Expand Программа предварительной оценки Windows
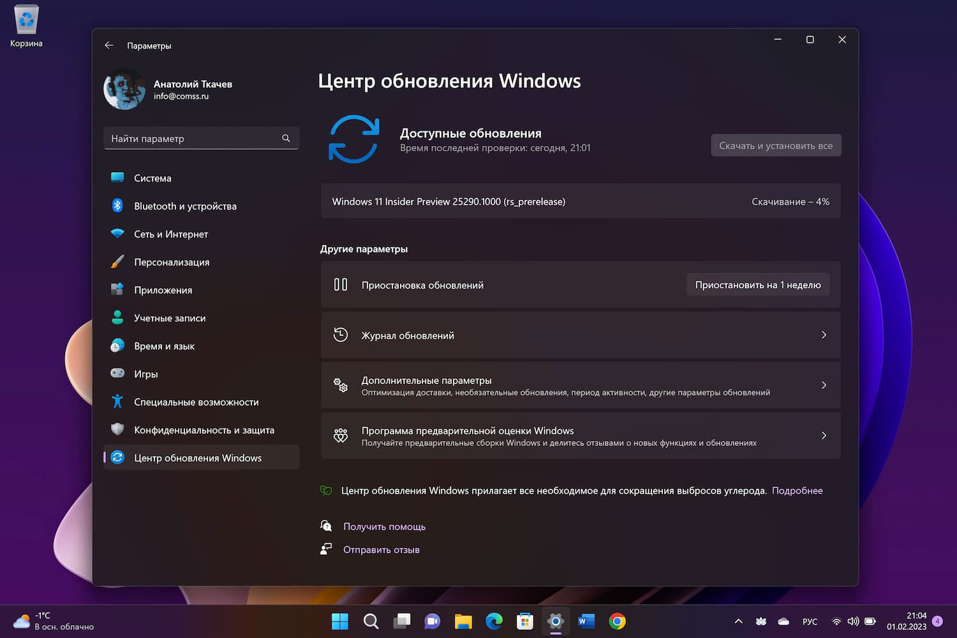957x638 pixels. tap(823, 435)
